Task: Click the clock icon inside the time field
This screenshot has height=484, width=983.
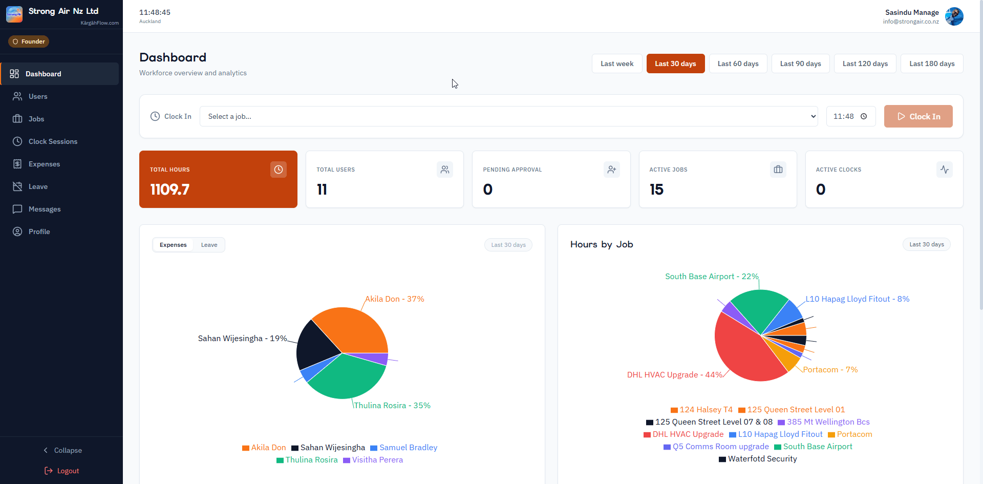Action: (864, 116)
